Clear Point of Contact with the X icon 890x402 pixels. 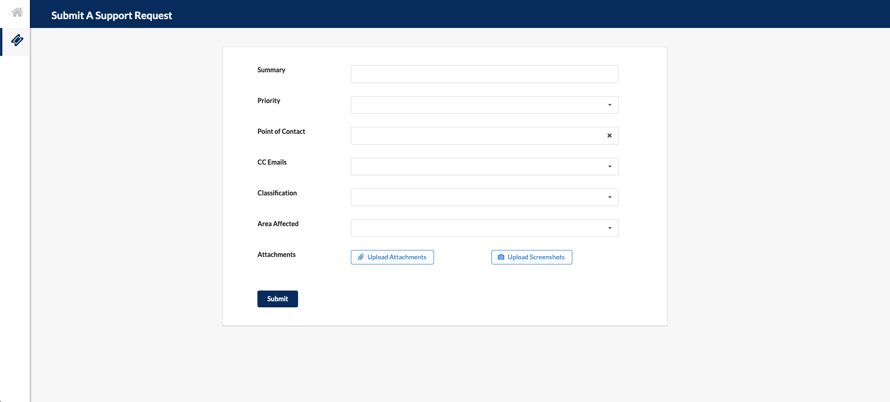(609, 136)
